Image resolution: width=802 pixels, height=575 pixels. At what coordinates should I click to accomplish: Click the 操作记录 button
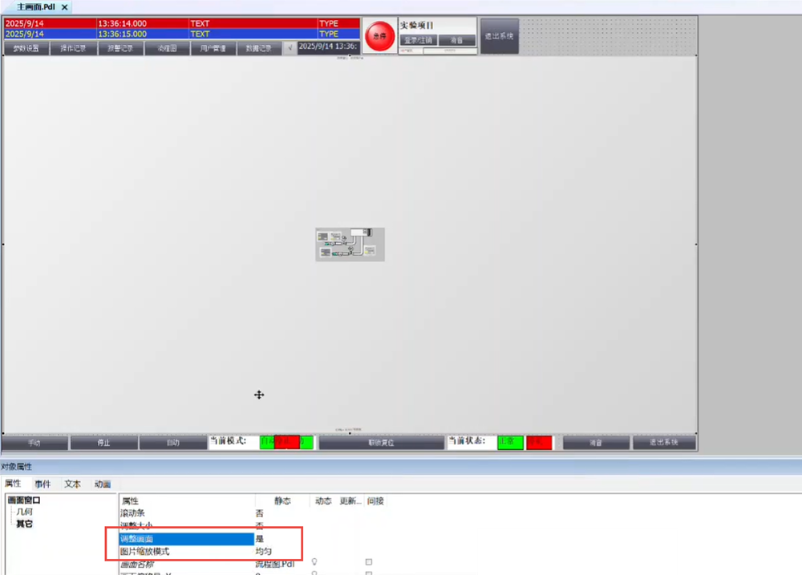click(73, 49)
